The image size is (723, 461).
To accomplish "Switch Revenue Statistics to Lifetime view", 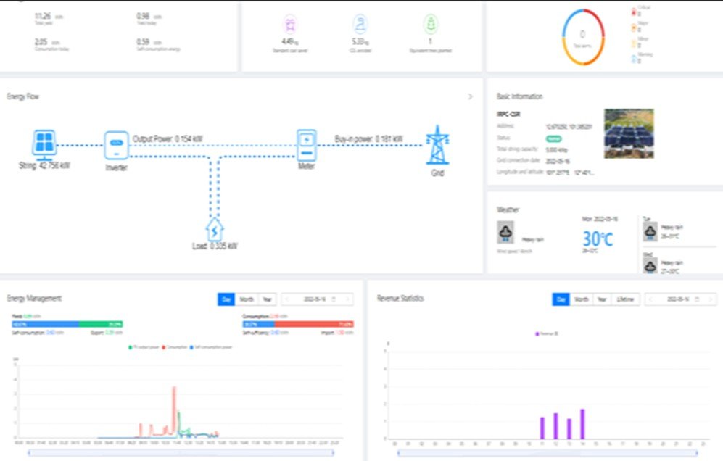I will (x=624, y=299).
